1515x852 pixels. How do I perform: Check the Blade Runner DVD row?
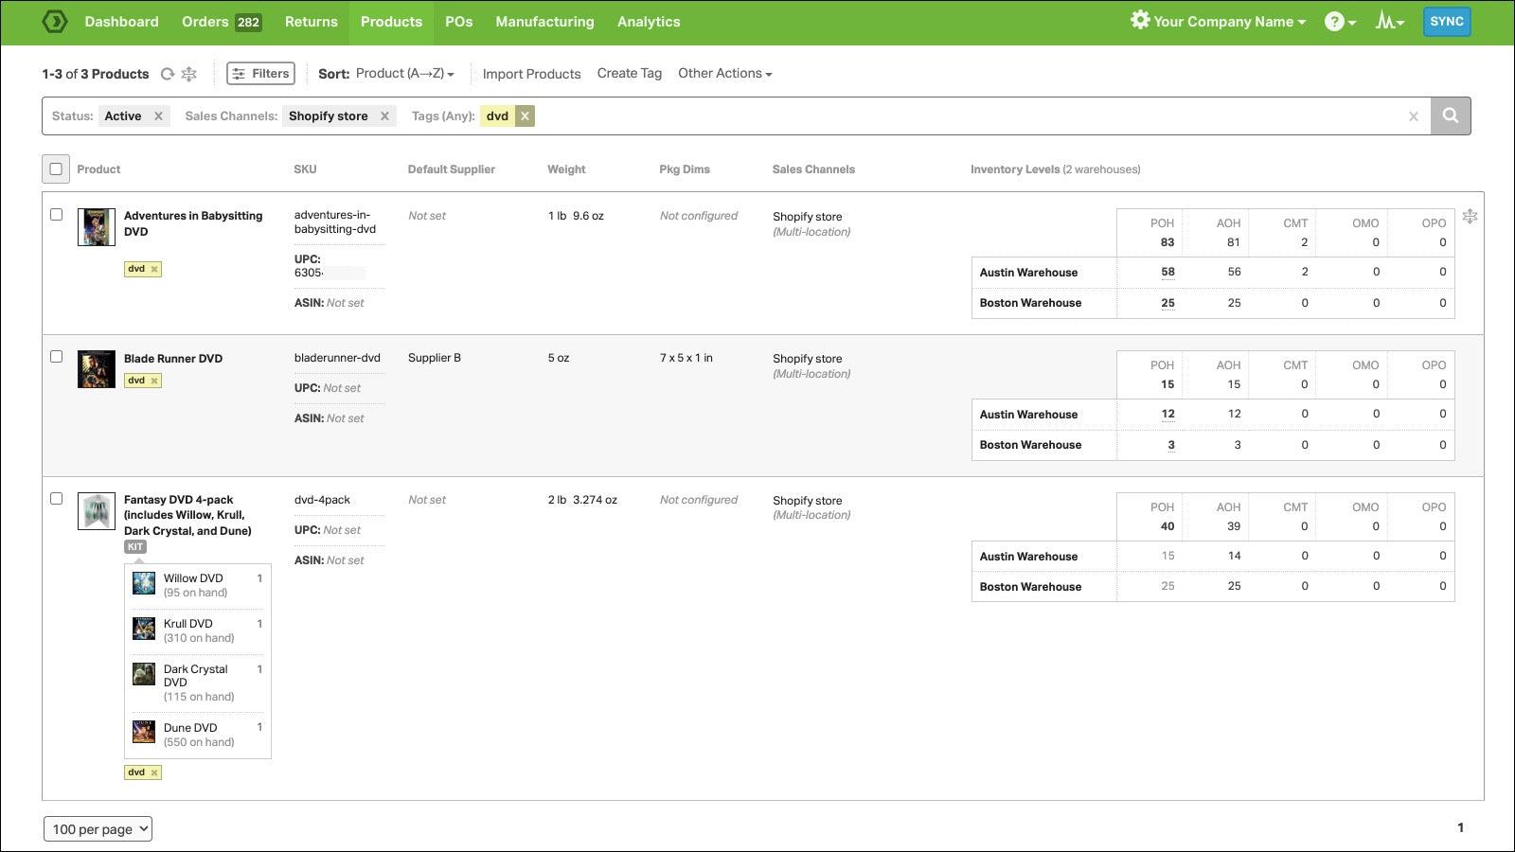(56, 357)
